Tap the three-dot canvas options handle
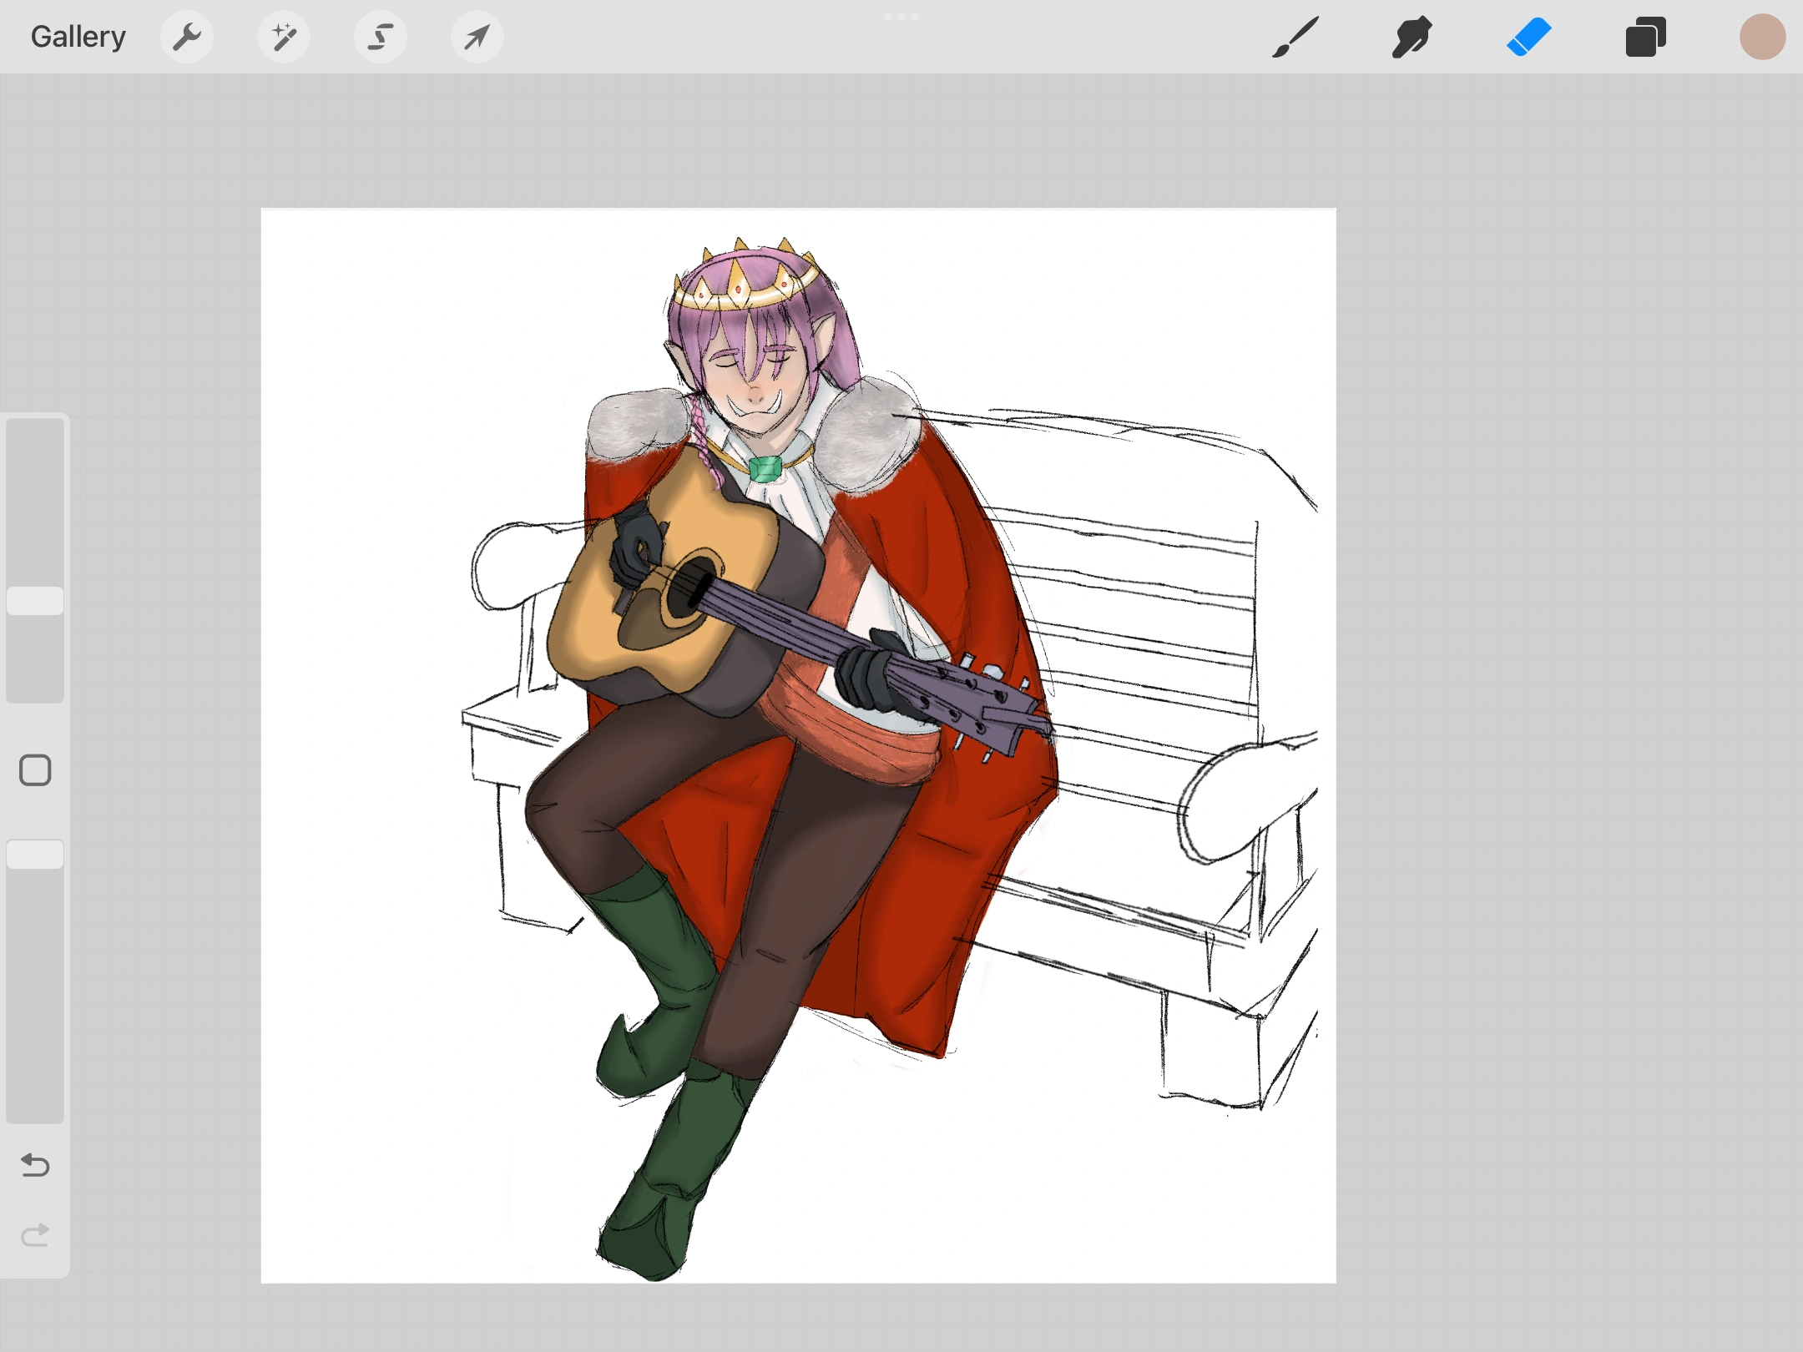The image size is (1803, 1352). [x=901, y=15]
